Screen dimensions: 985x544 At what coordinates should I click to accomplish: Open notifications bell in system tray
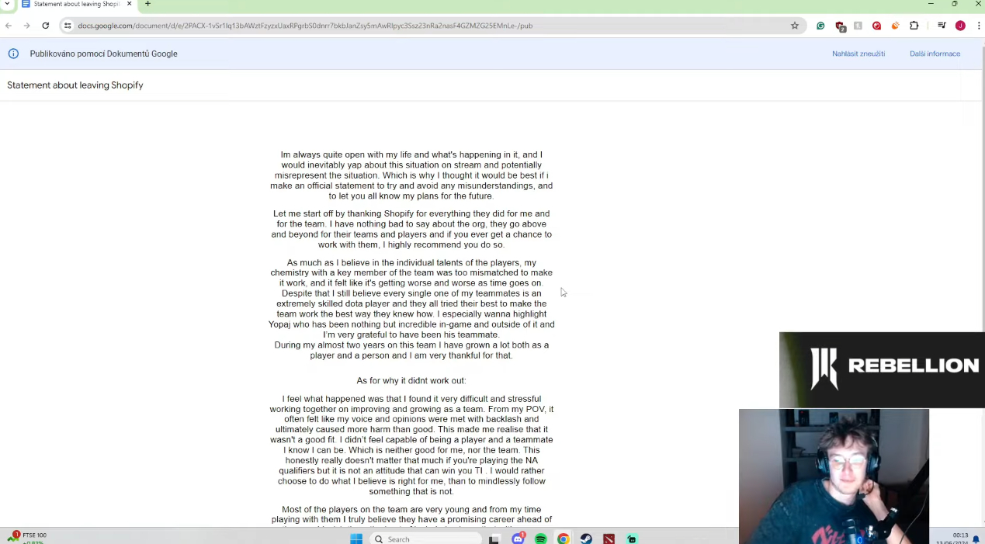976,539
